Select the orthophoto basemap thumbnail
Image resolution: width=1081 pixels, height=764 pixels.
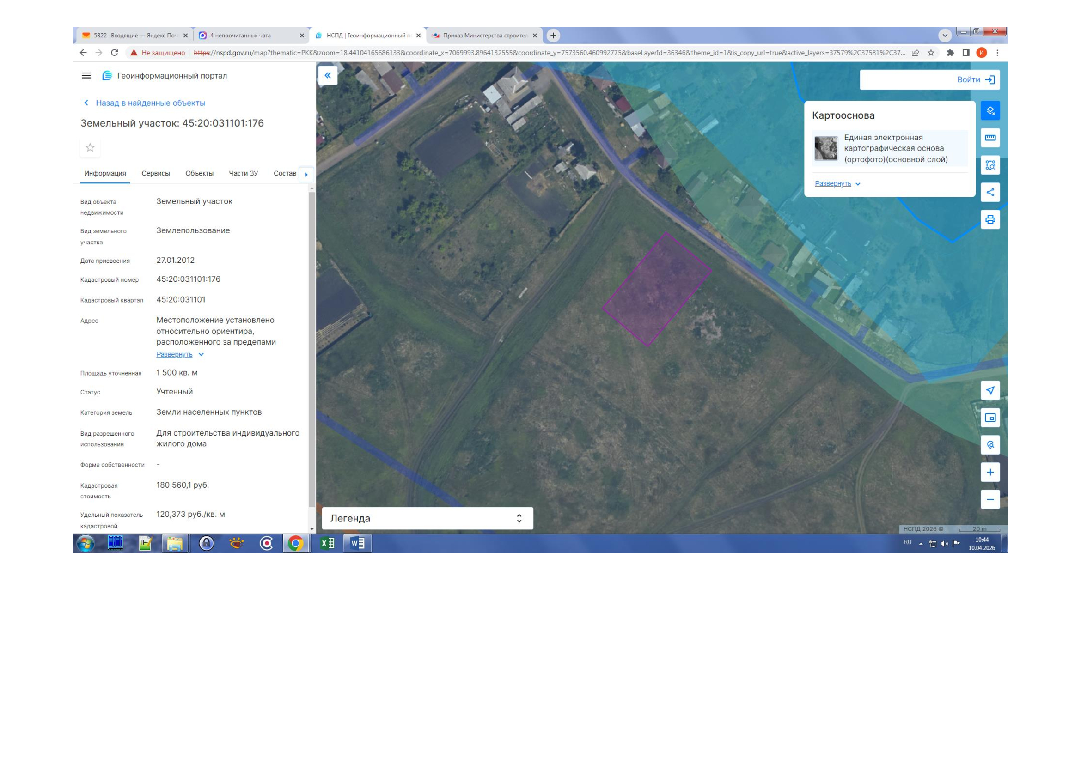826,148
